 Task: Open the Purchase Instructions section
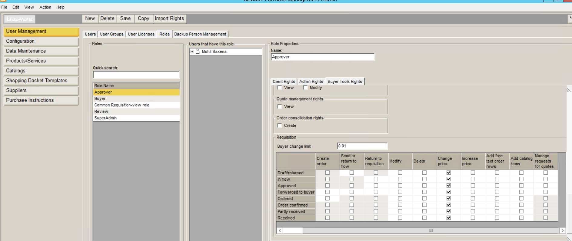(42, 100)
